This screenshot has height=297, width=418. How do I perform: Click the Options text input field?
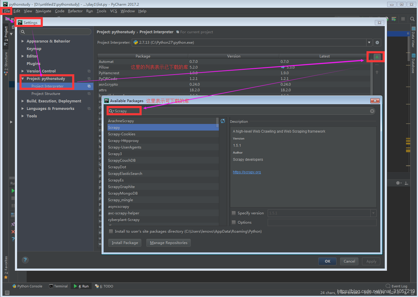tap(322, 222)
